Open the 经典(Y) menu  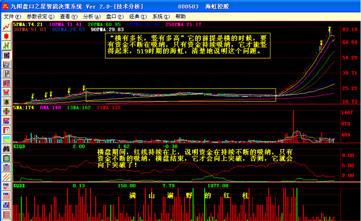(x=138, y=16)
